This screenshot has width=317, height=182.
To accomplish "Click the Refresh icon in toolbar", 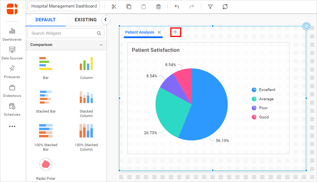I will coord(225,7).
